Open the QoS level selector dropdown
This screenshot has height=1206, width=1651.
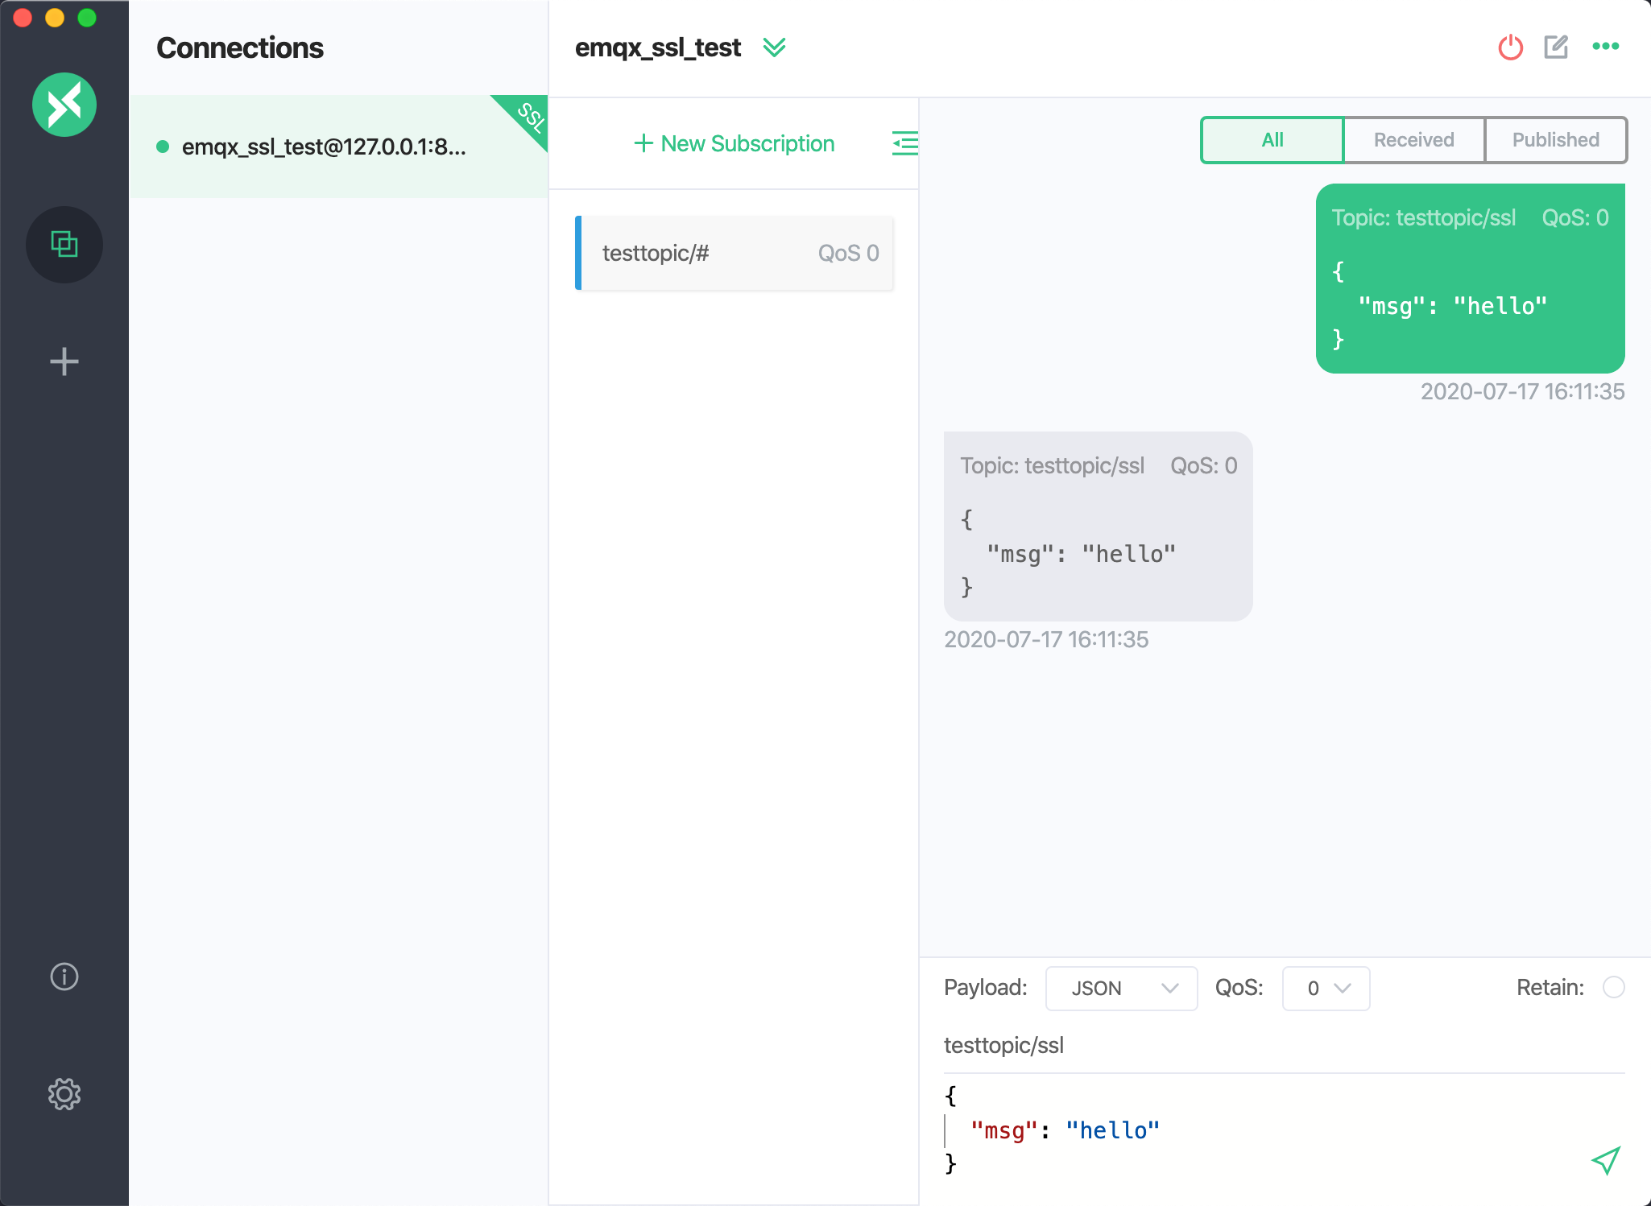(1326, 987)
